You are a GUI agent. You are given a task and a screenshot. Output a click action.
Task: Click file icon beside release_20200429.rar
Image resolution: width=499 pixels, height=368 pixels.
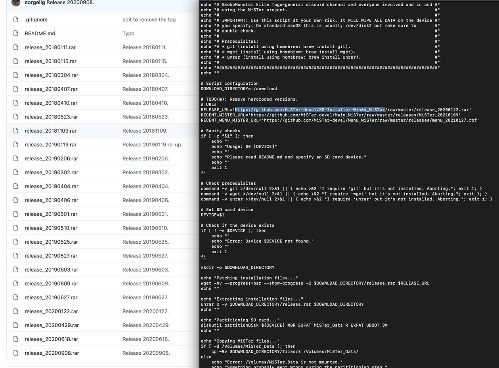click(15, 325)
